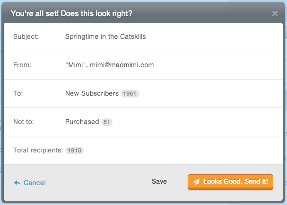Select the subject text Springtime in the Catskills
287x205 pixels.
point(105,36)
